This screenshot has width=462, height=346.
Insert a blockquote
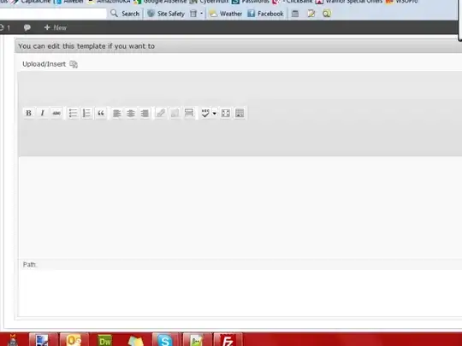coord(101,113)
